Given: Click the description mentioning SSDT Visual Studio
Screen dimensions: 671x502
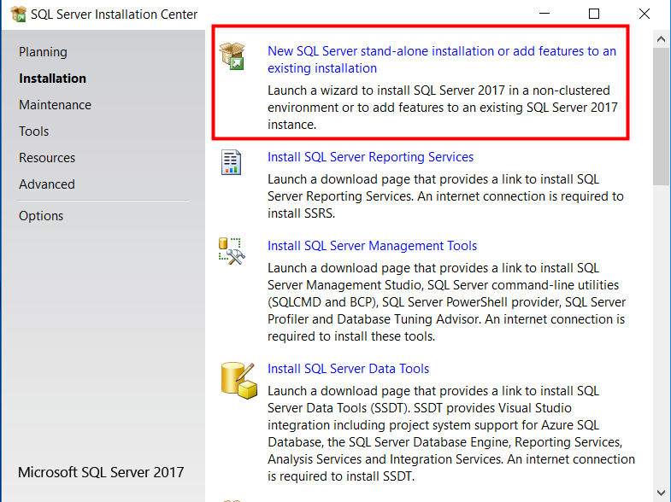Looking at the screenshot, I should click(451, 434).
